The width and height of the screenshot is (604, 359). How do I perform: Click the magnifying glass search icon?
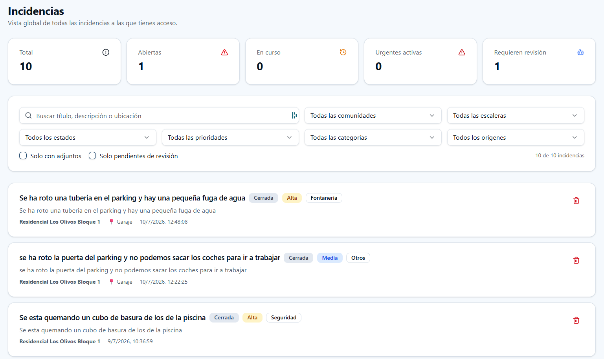click(x=28, y=115)
